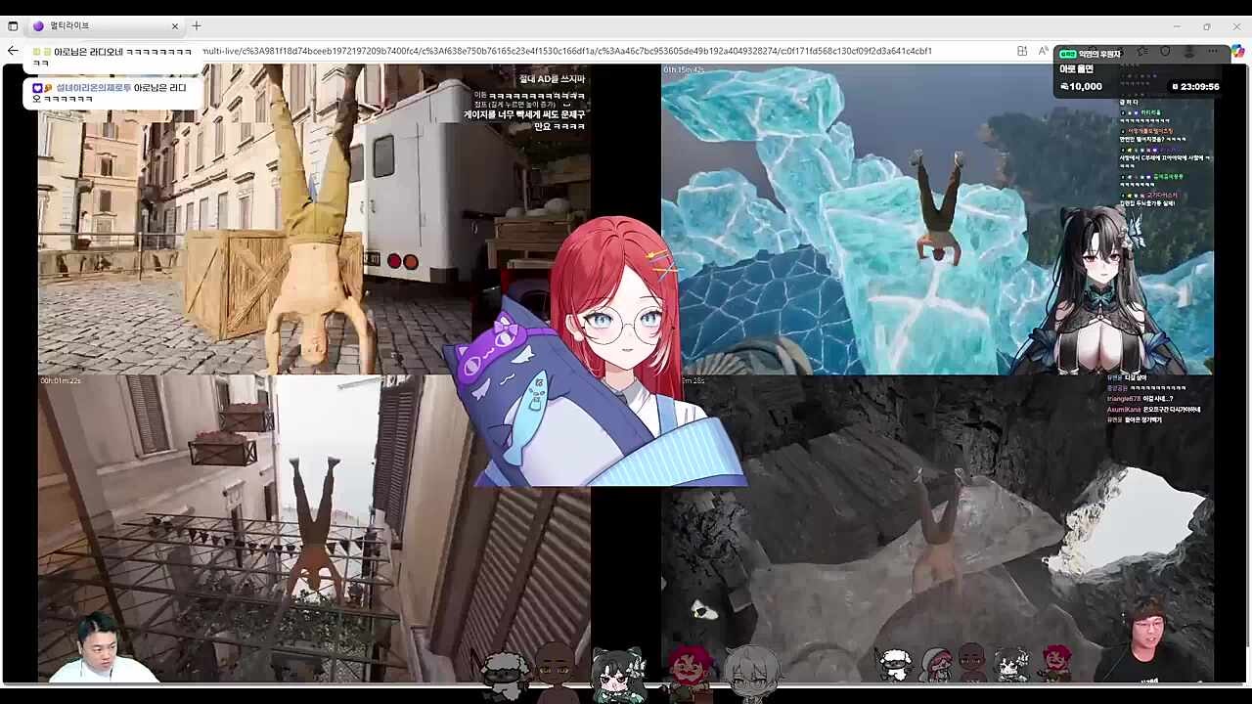Click the 절대 AD를 쓰지마 overlay text

tap(552, 78)
